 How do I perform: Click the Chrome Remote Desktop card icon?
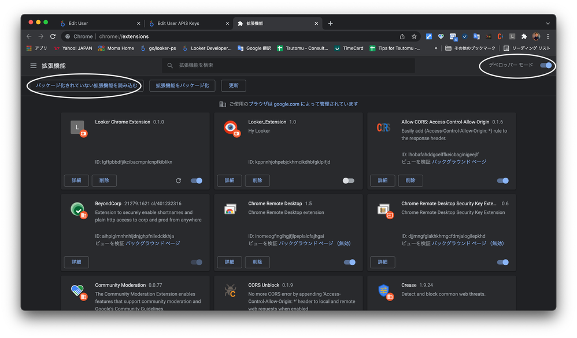230,209
